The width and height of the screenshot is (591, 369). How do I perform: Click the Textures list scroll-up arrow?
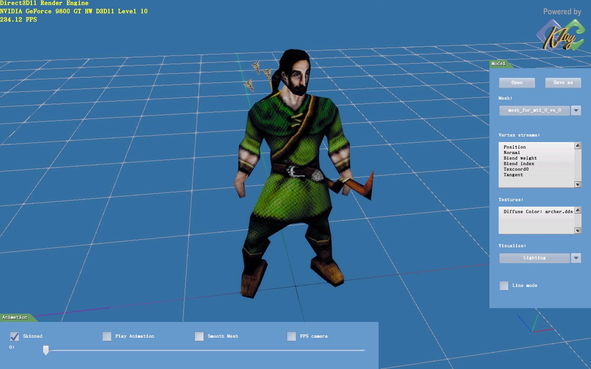click(x=578, y=210)
